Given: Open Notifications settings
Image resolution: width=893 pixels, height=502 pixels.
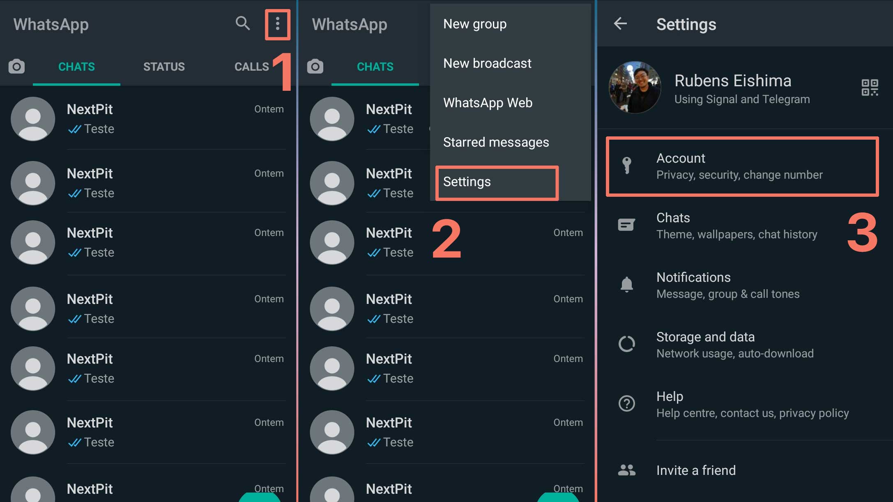Looking at the screenshot, I should click(x=745, y=285).
